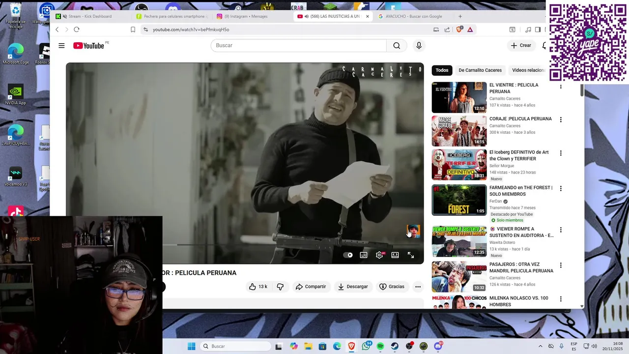Switch to Pechera para celulares tab
Screen dimensions: 629x354
coord(171,16)
